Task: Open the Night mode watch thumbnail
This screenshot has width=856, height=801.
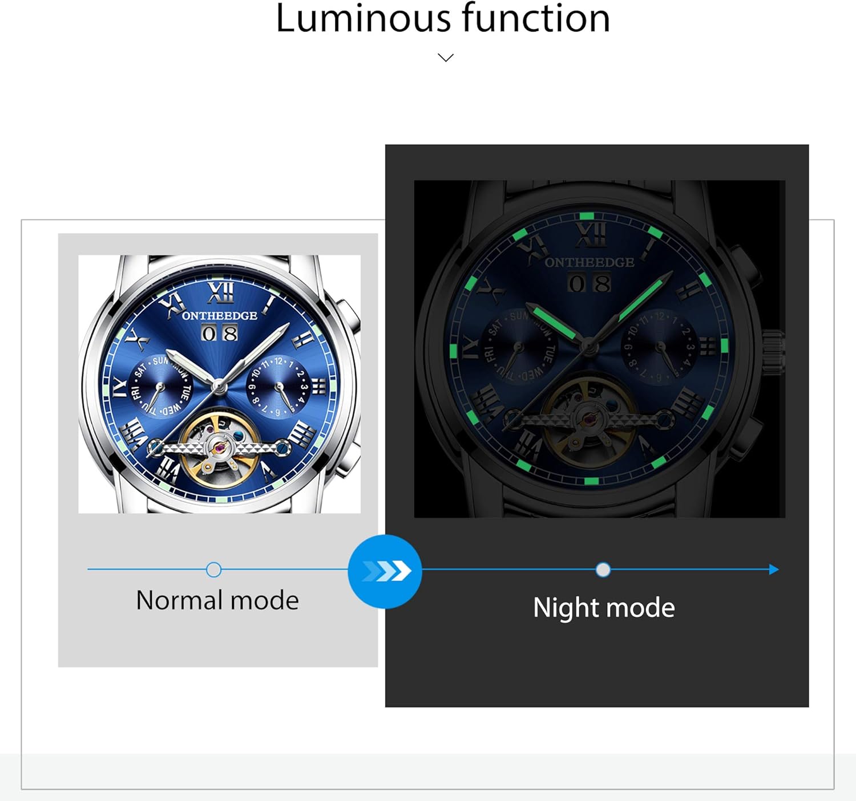Action: [600, 349]
